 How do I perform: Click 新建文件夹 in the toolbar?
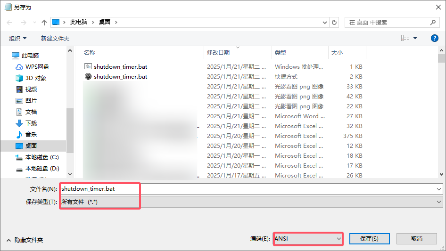tap(55, 38)
